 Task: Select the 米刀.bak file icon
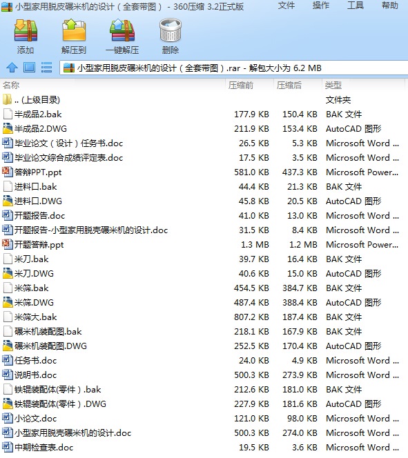tap(8, 259)
